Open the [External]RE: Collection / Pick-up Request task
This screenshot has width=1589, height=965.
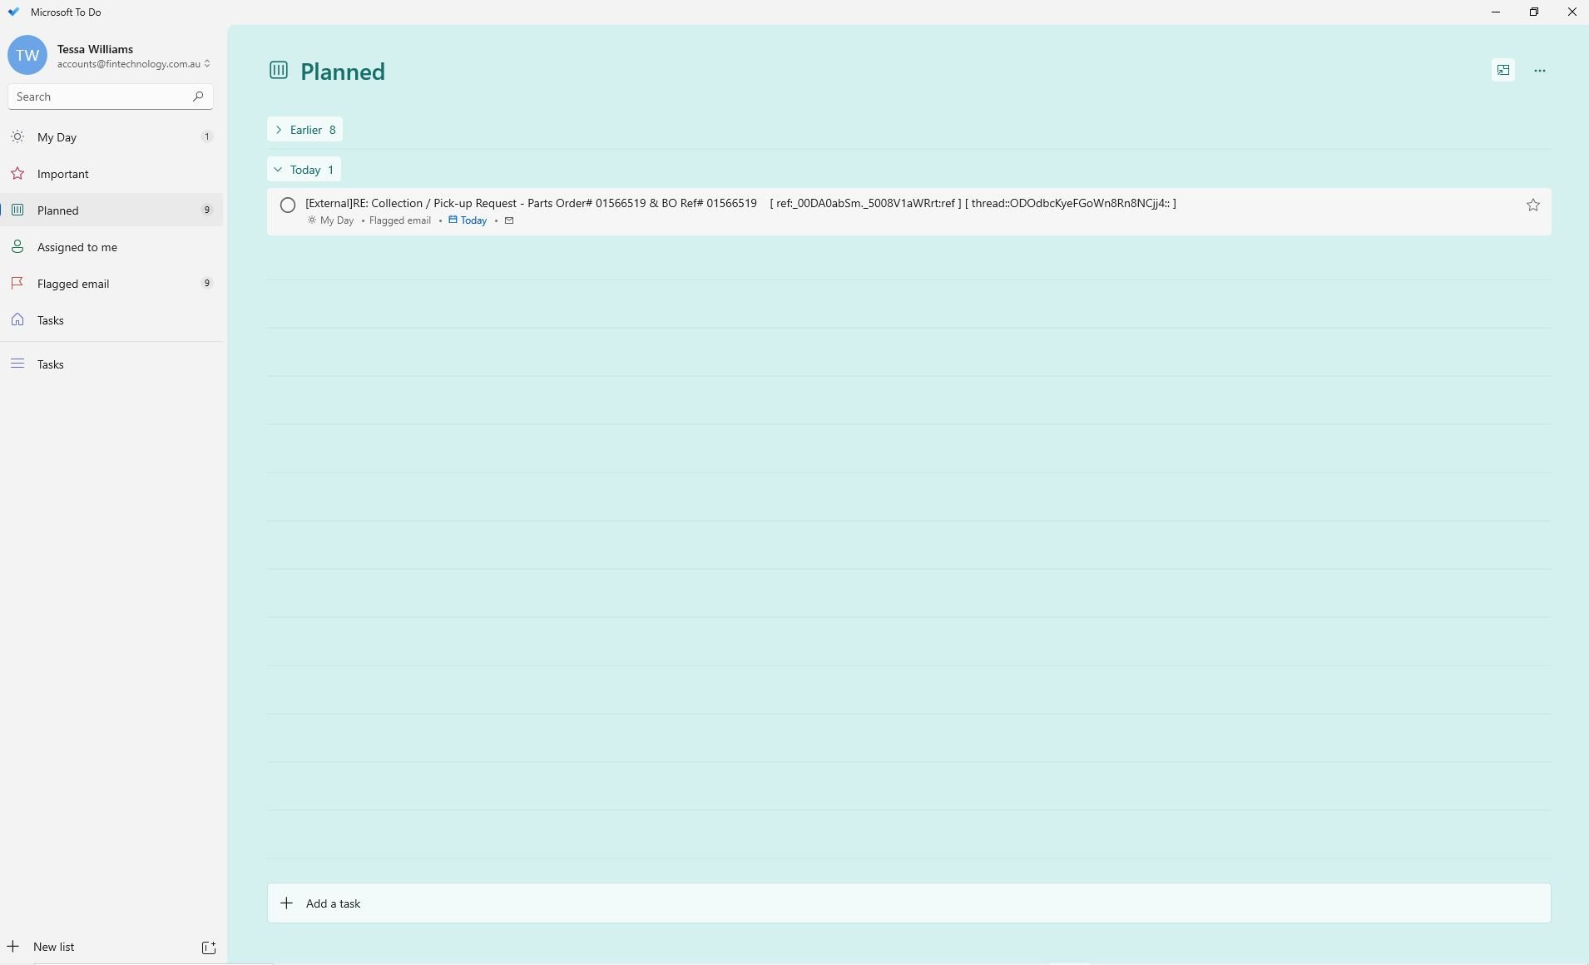tap(908, 211)
